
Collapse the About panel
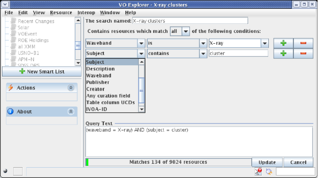point(71,111)
